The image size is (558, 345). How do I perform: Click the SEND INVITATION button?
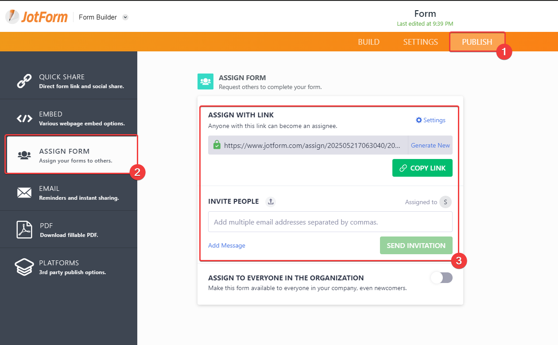click(416, 245)
